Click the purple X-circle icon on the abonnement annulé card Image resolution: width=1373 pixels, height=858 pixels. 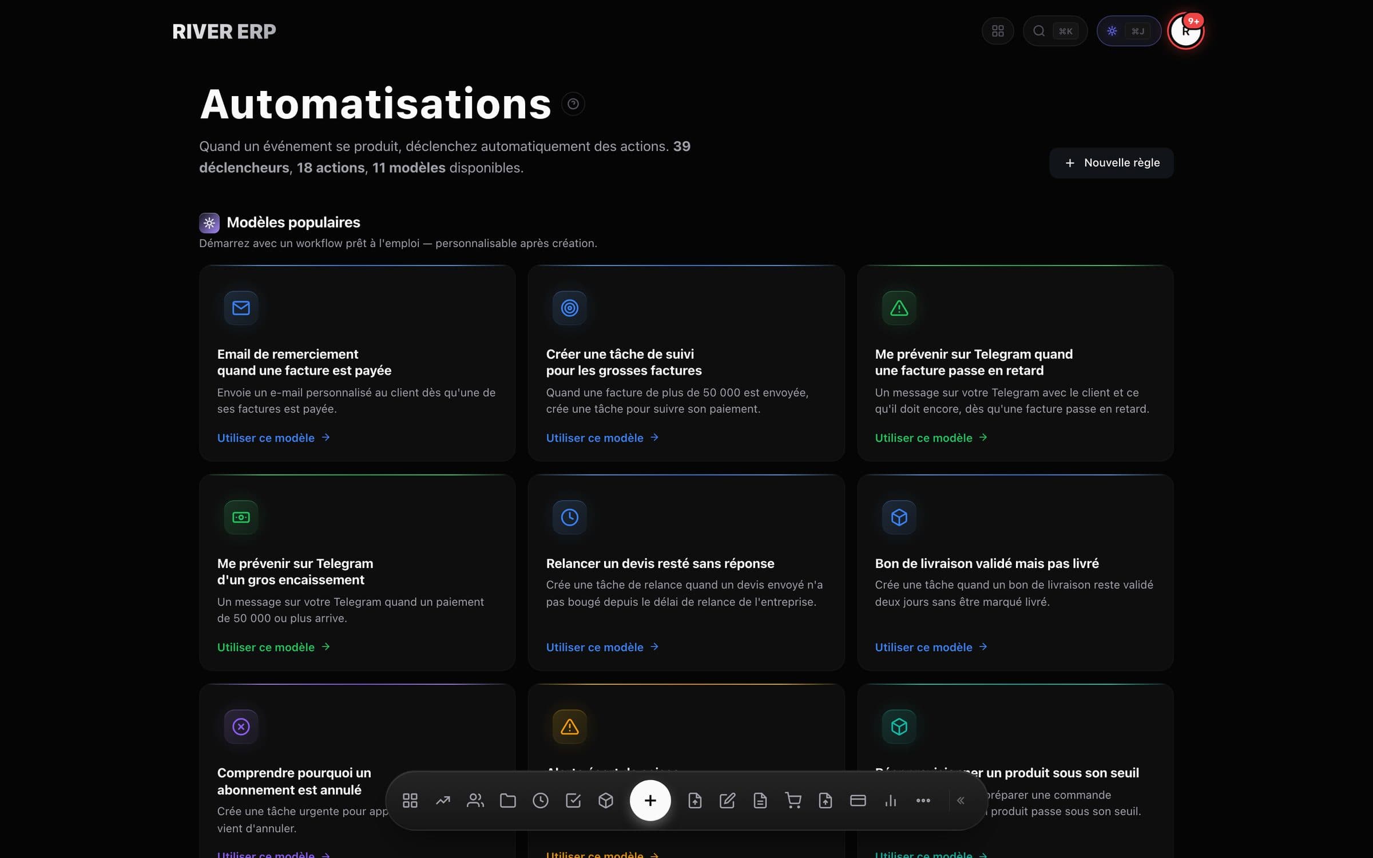click(241, 726)
